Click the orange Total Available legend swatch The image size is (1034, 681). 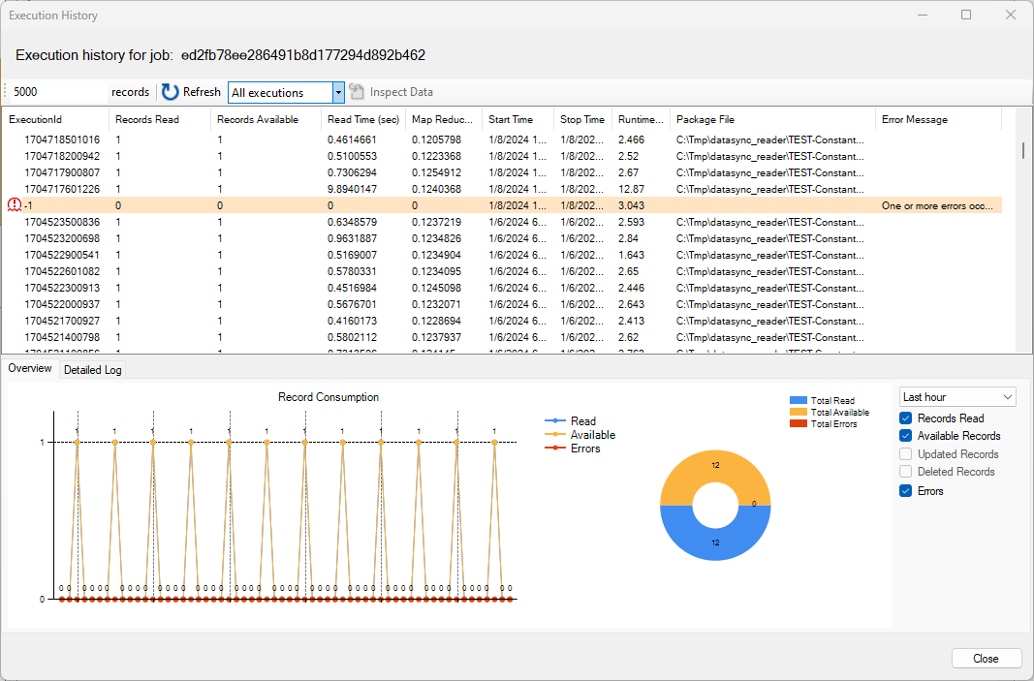click(799, 412)
